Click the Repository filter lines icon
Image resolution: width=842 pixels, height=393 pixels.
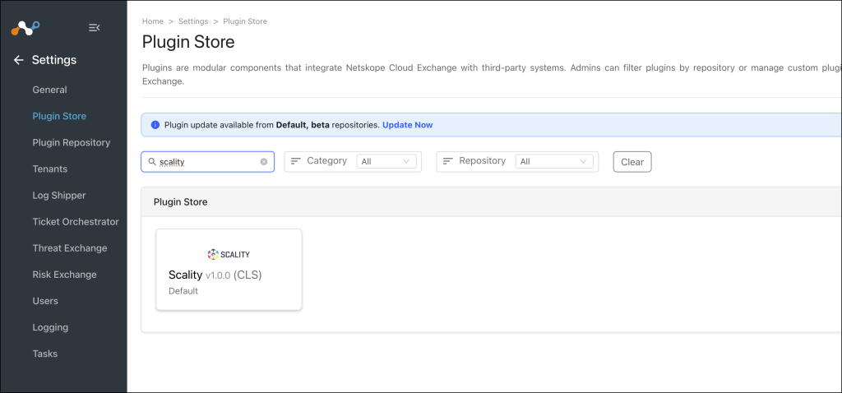click(x=448, y=161)
